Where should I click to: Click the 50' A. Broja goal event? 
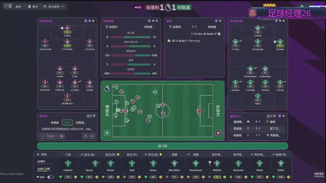(184, 41)
